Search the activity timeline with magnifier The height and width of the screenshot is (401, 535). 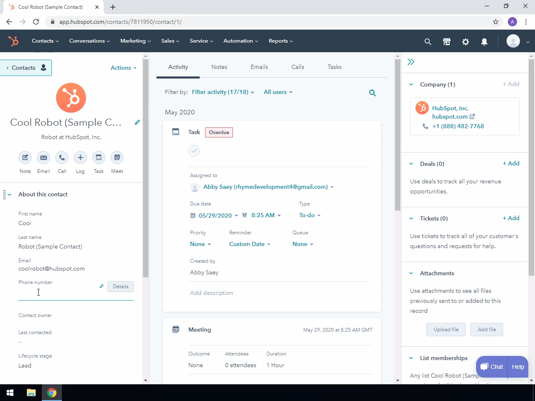[x=372, y=93]
